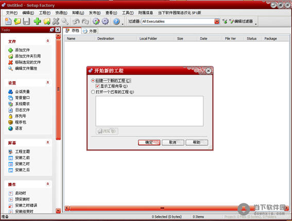Screen dimensions: 292x221
Task: Select 创建一个新的工程 radio button
Action: [x=93, y=81]
